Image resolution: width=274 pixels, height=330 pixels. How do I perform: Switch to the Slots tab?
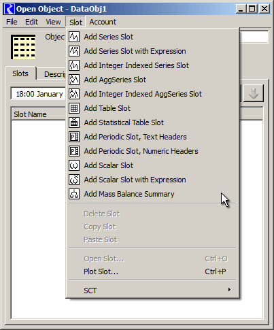[x=20, y=73]
